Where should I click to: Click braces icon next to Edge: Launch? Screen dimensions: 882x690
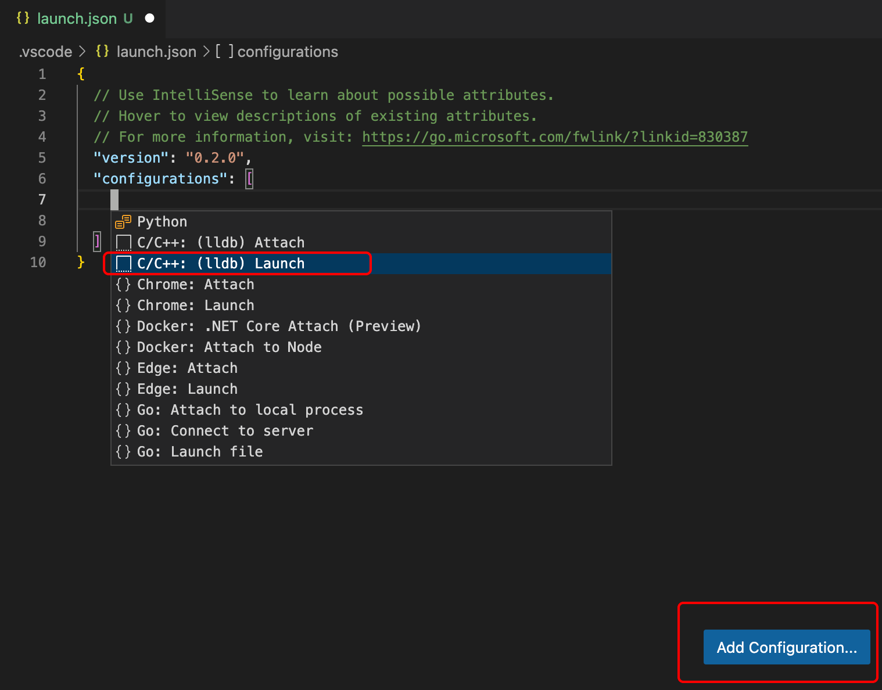coord(123,389)
